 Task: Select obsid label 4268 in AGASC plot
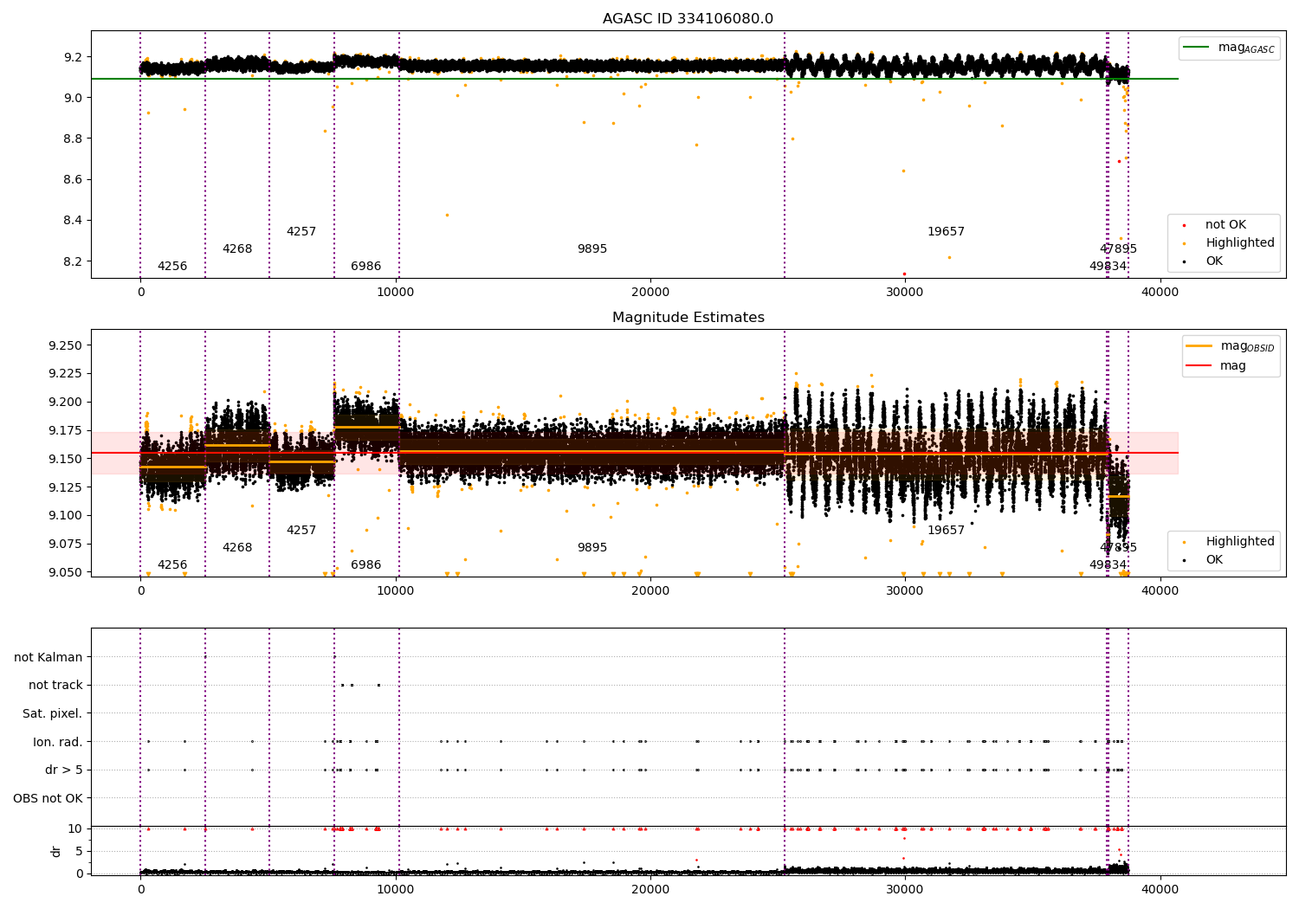click(237, 249)
